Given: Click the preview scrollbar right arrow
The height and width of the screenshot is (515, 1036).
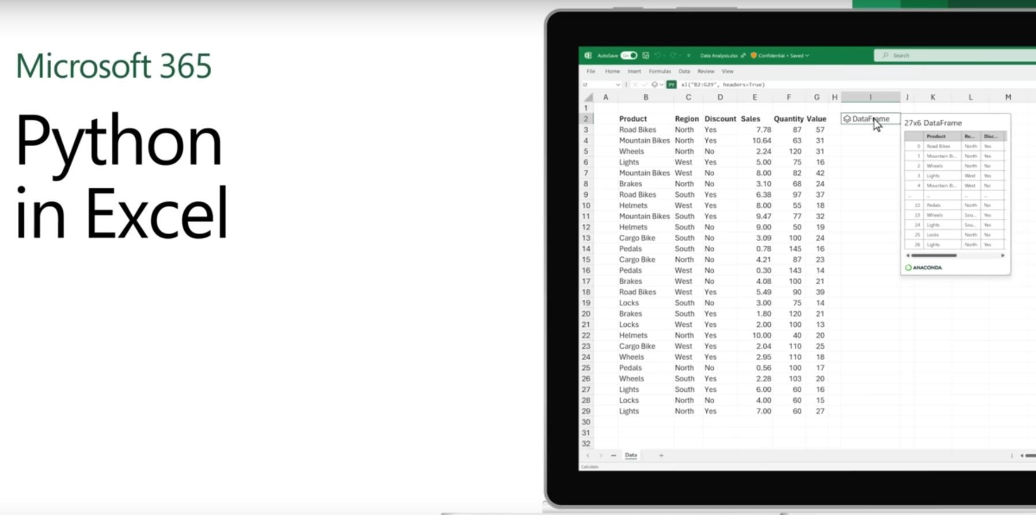Looking at the screenshot, I should [1003, 255].
